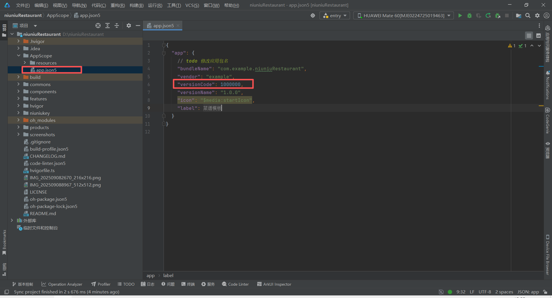Switch editor to text-only view mode
This screenshot has width=552, height=298.
529,36
